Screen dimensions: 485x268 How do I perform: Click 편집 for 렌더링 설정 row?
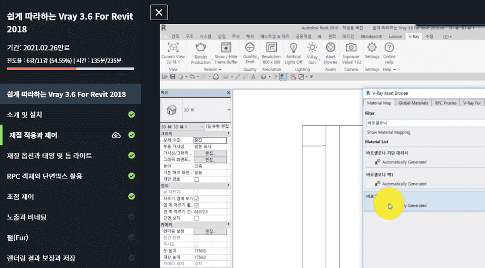point(210,231)
